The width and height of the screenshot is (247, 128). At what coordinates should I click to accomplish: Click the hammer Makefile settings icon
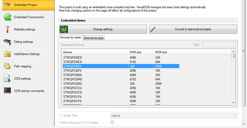[7, 29]
